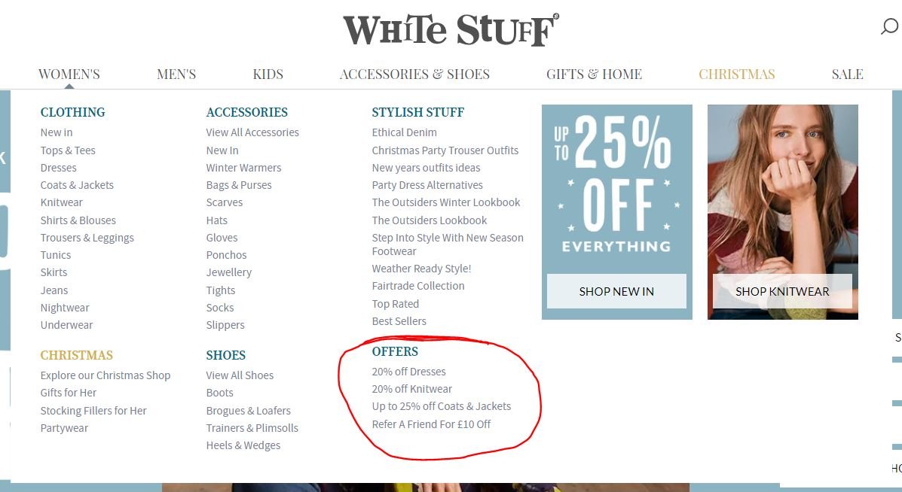Open the Men's menu tab

point(176,74)
